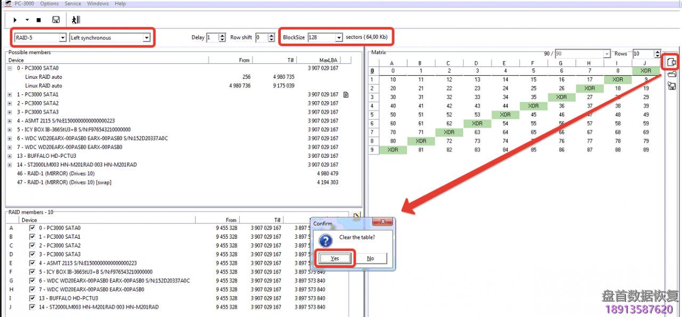The image size is (682, 317).
Task: Increase the Delay value with spinner up
Action: 223,36
